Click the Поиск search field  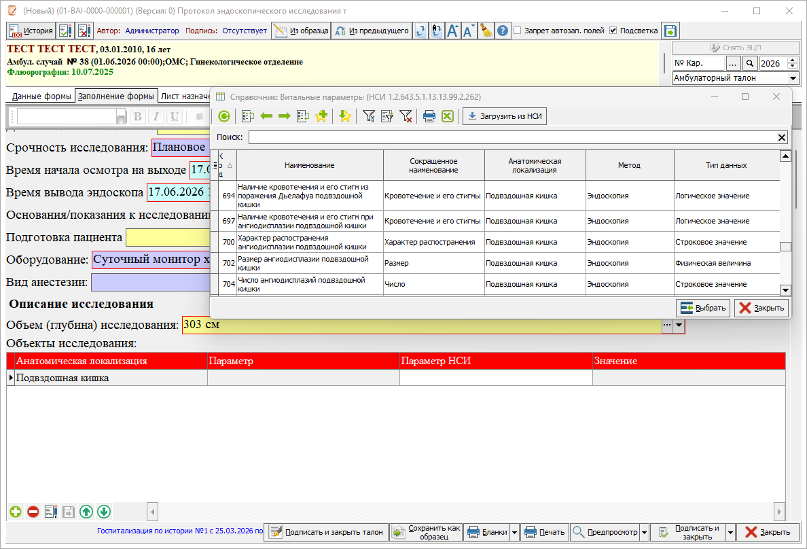point(513,137)
